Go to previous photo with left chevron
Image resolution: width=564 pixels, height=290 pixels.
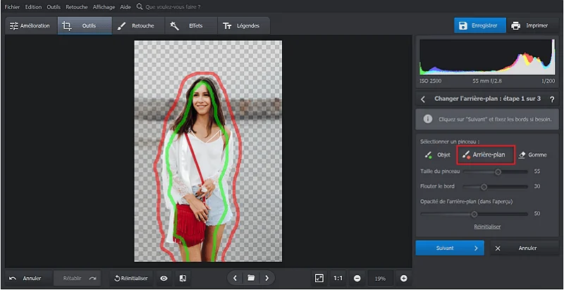(x=235, y=279)
